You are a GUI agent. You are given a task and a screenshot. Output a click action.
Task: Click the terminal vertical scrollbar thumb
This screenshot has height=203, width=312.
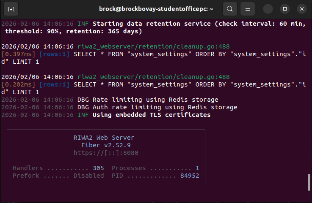309,182
